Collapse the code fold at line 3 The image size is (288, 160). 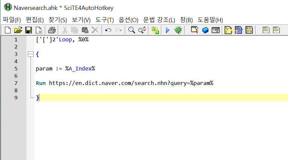pos(31,54)
